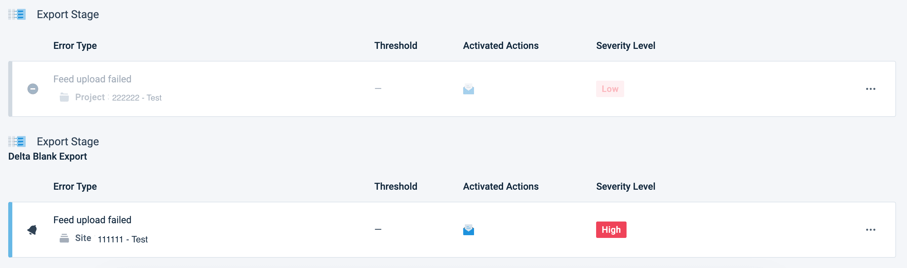907x268 pixels.
Task: Click the bell icon on Site rule
Action: coord(32,230)
